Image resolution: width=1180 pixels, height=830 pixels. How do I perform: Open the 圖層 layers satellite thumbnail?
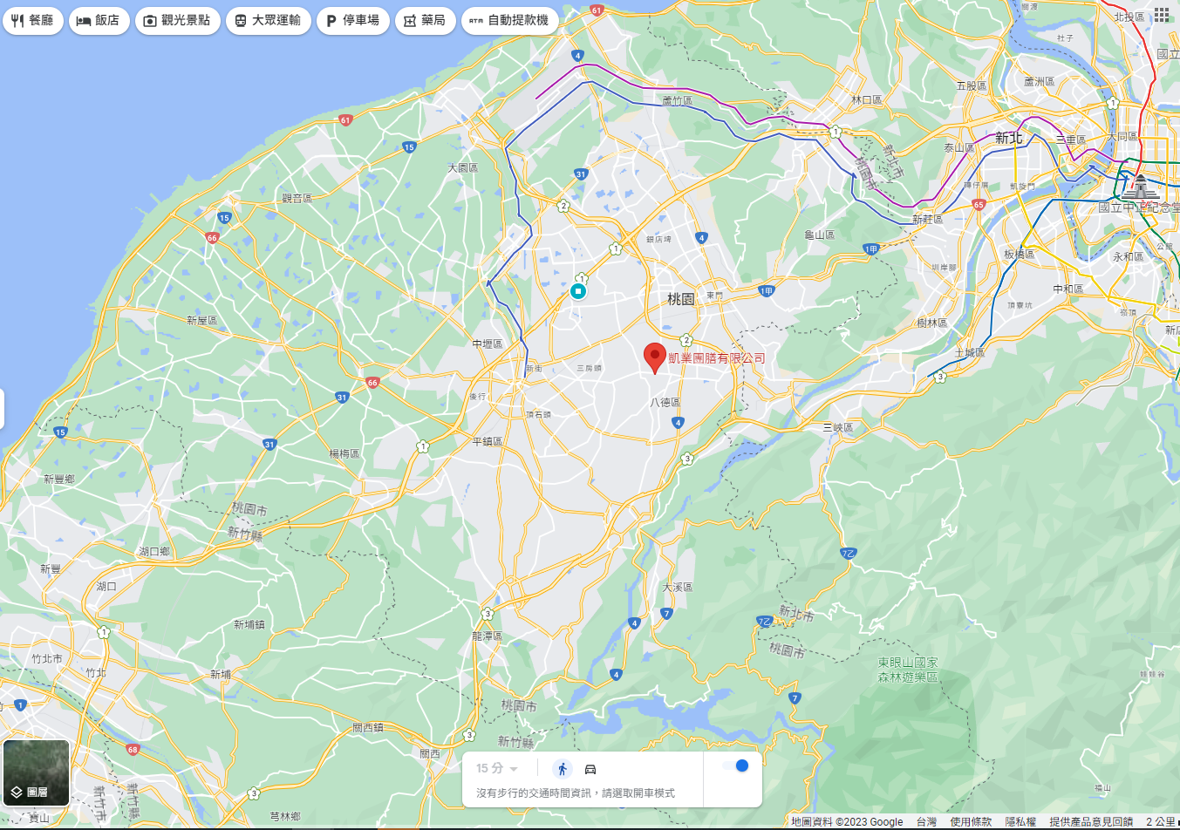pos(37,773)
